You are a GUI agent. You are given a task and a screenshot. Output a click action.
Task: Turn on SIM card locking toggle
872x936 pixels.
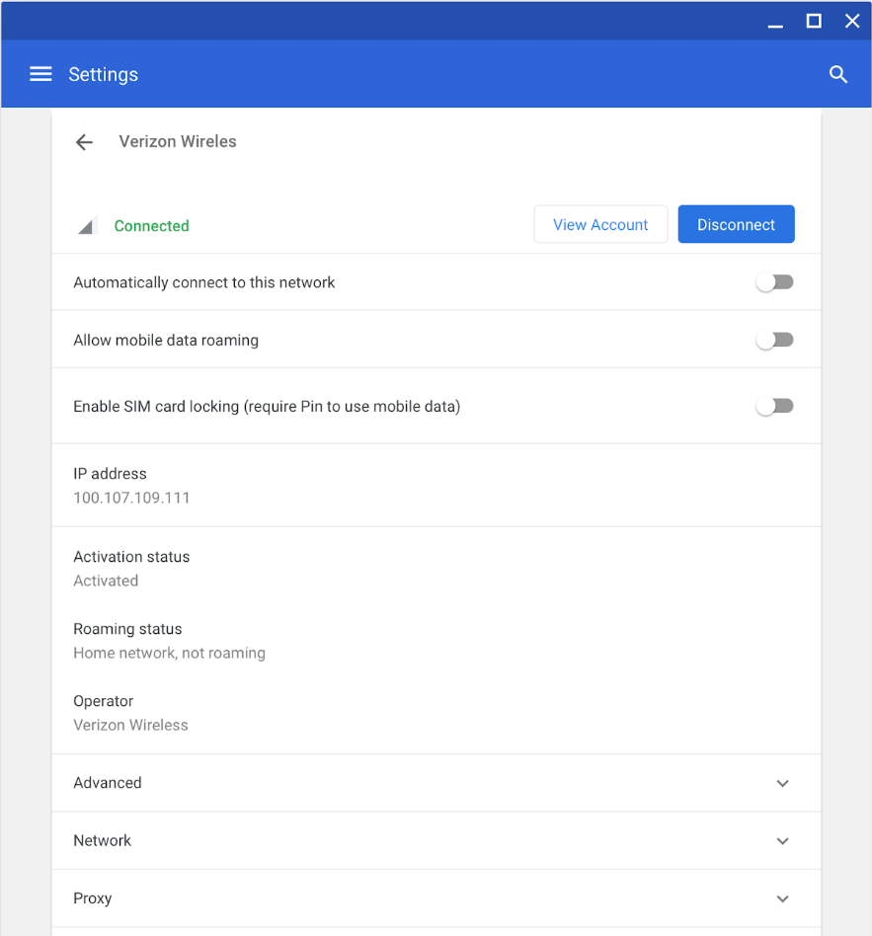point(774,406)
